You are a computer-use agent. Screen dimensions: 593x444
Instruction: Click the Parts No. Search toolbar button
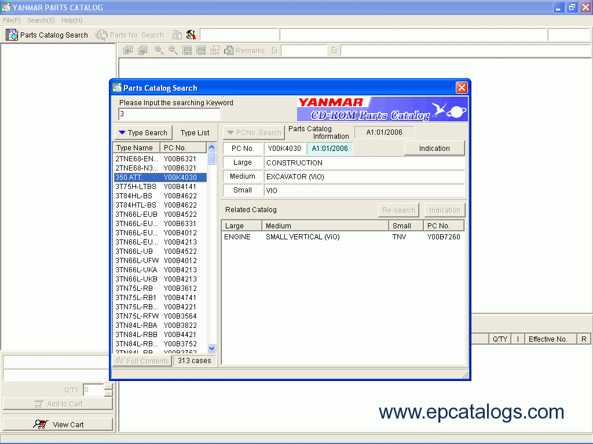pos(130,35)
